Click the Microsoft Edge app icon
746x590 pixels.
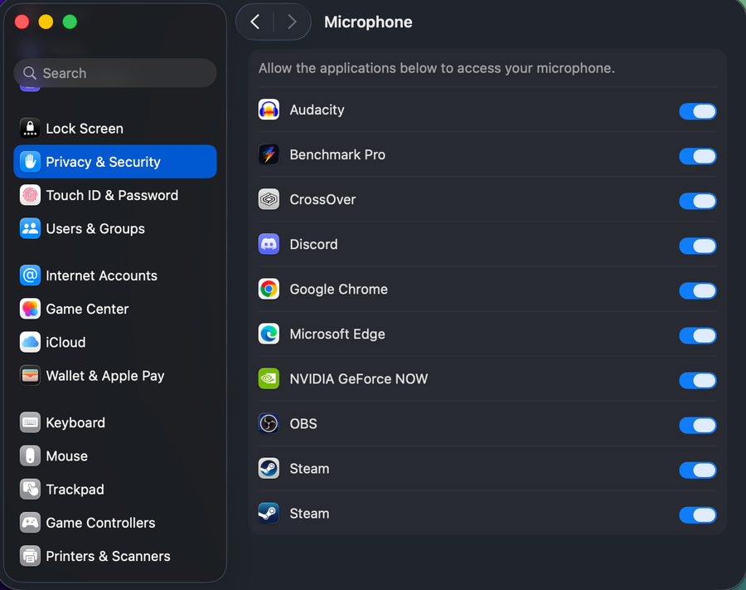pos(269,334)
